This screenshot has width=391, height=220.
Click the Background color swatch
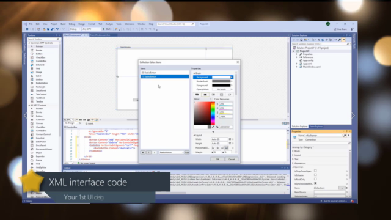point(221,78)
